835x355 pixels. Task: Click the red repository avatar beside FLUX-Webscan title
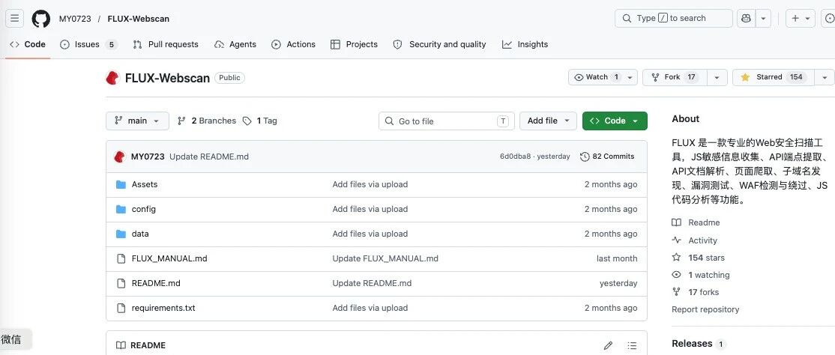[112, 78]
